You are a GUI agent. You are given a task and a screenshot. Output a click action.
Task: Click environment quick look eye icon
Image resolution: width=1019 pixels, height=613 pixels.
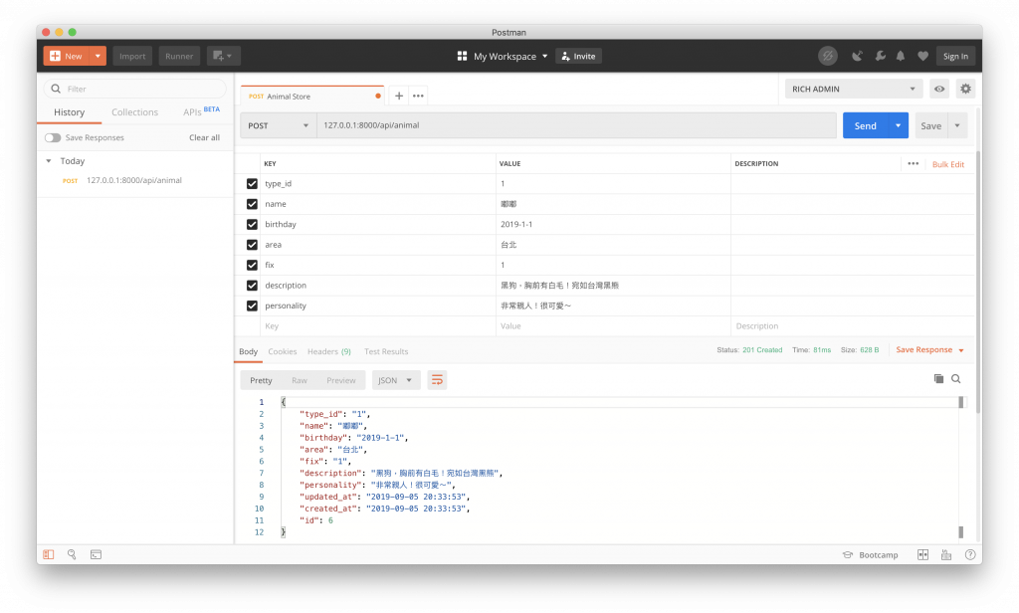(x=939, y=89)
